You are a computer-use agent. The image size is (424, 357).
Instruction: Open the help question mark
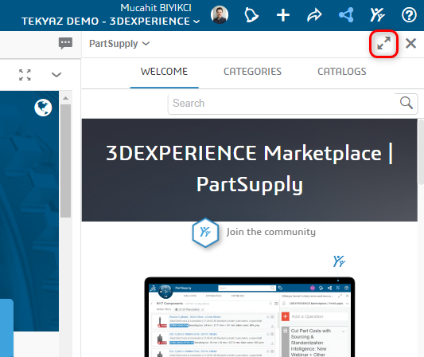click(x=409, y=15)
